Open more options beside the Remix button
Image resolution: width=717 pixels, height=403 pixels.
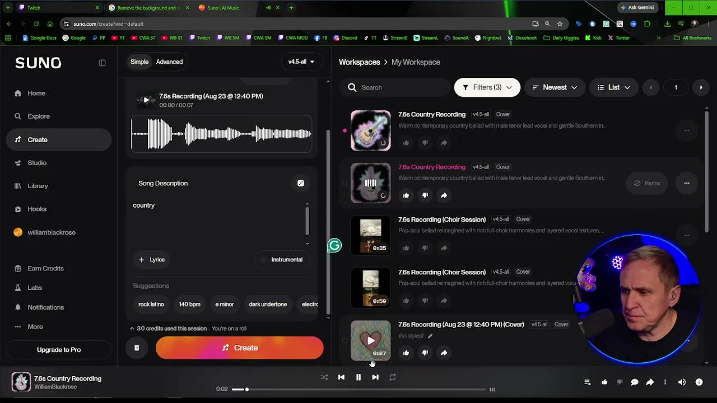pos(687,183)
